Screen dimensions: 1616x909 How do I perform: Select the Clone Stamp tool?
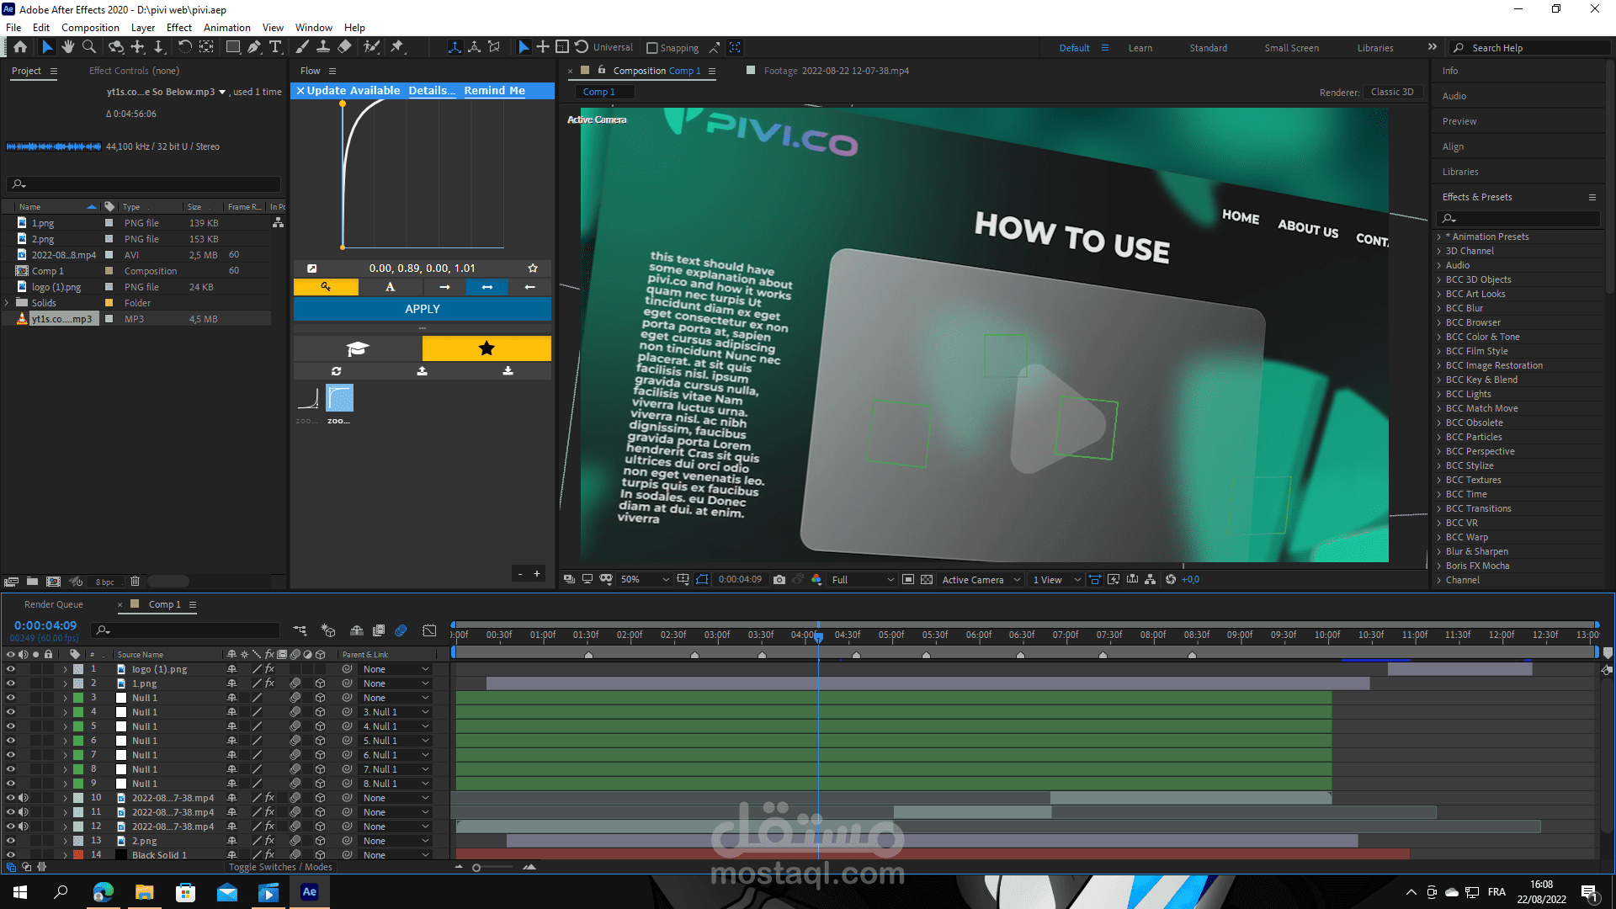tap(323, 47)
